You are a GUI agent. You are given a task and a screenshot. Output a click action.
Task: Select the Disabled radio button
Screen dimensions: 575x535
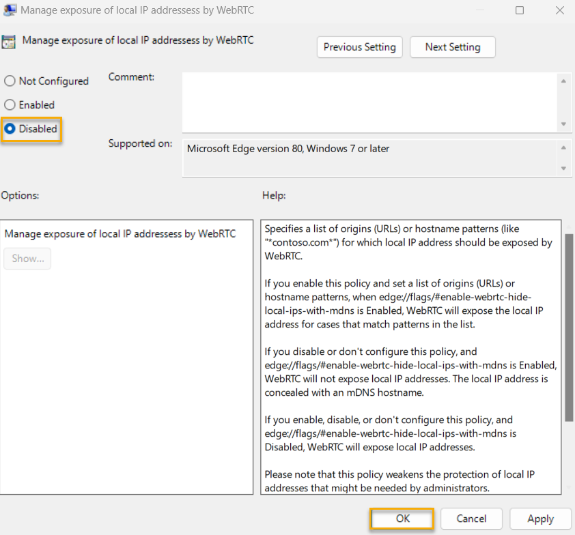(x=9, y=129)
